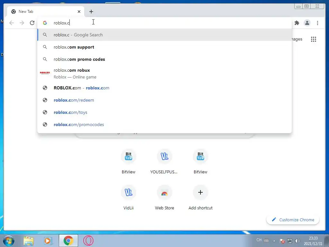Choose 'roblox.com robux' Online game suggestion

coord(164,74)
